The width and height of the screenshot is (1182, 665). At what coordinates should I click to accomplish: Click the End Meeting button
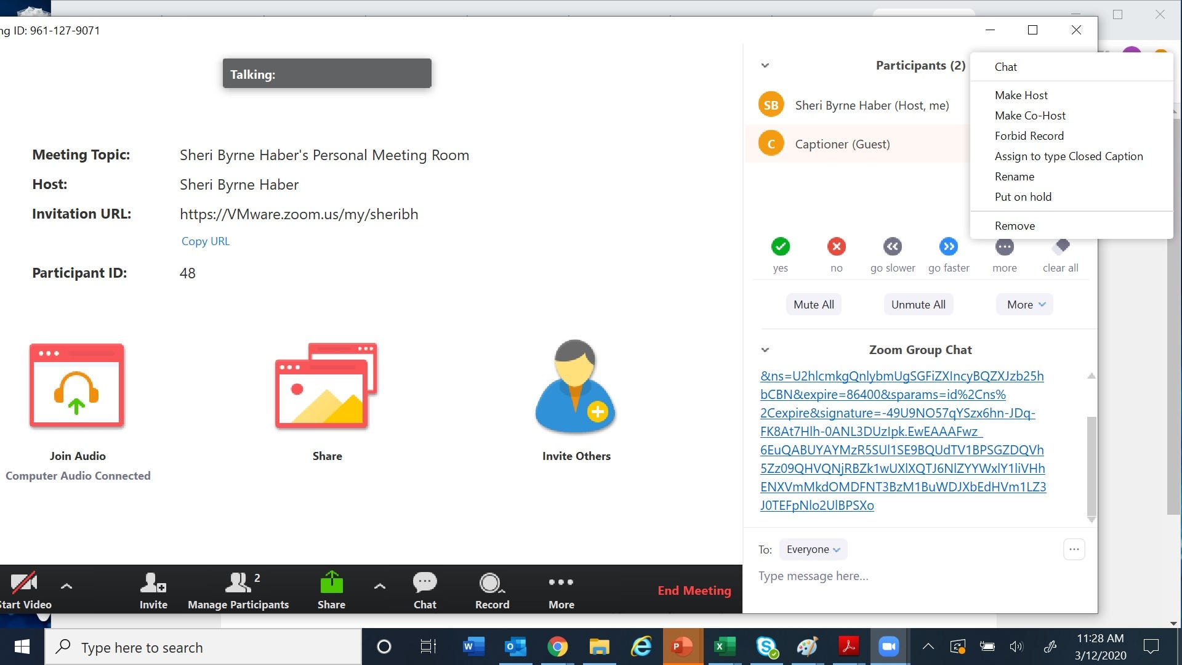[x=694, y=590]
